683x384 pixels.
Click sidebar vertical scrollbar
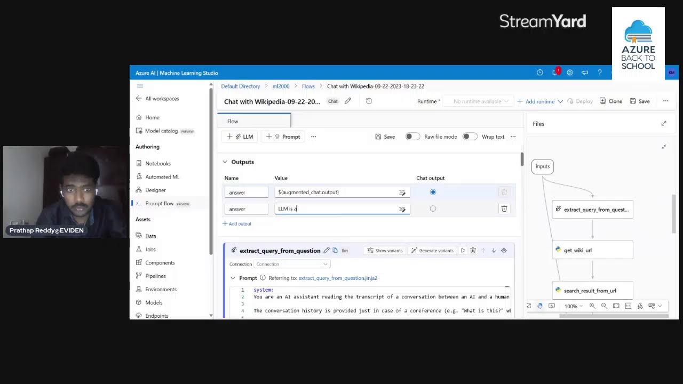coord(211,171)
